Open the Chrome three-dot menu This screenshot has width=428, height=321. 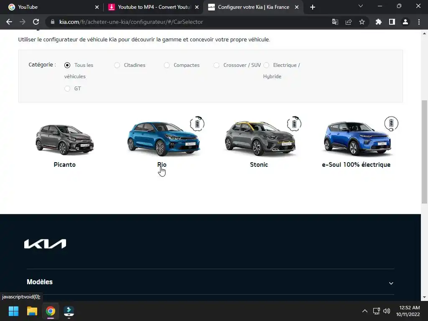click(x=419, y=22)
